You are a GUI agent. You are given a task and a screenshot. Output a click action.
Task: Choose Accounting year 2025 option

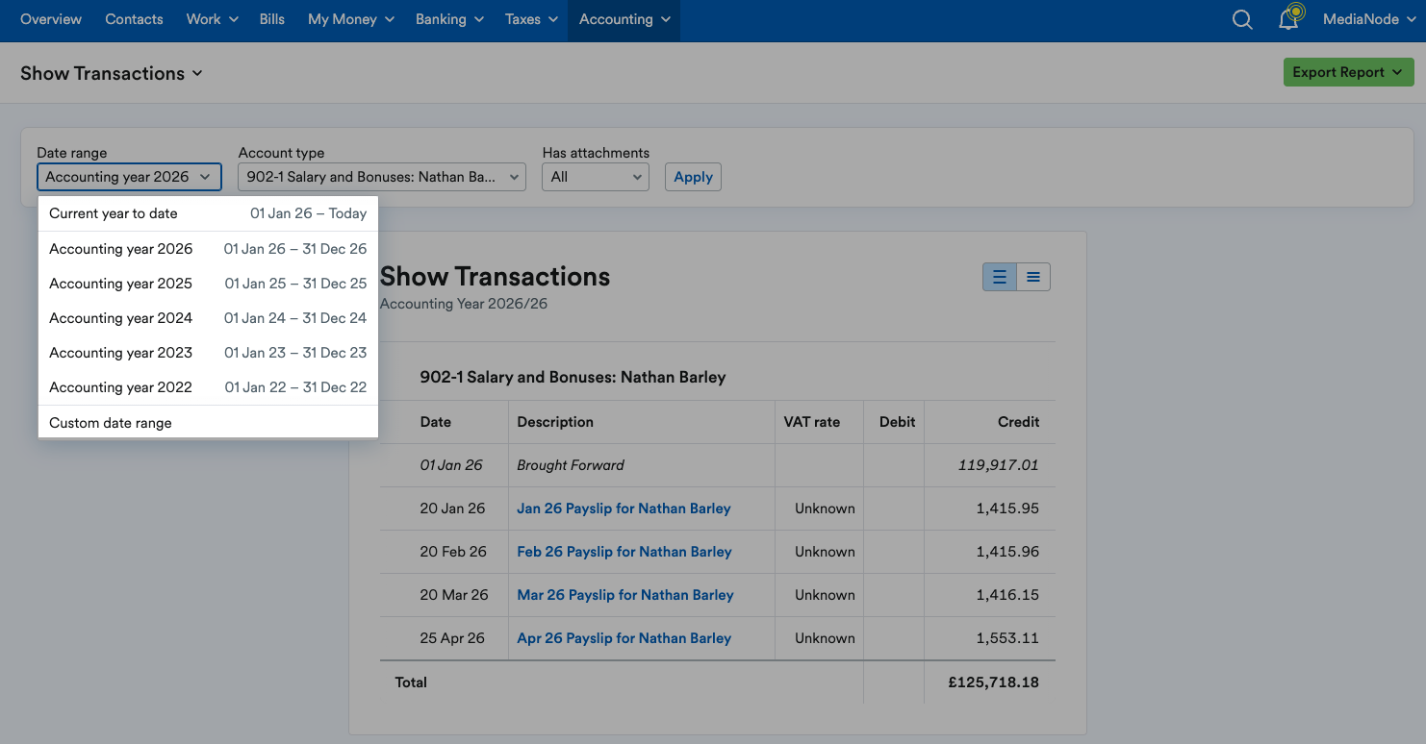pyautogui.click(x=208, y=284)
